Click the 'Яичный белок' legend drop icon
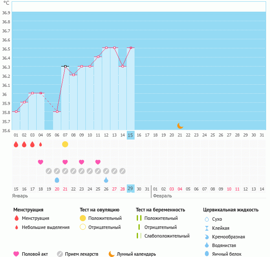Image resolution: width=270 pixels, height=257 pixels. (x=207, y=254)
